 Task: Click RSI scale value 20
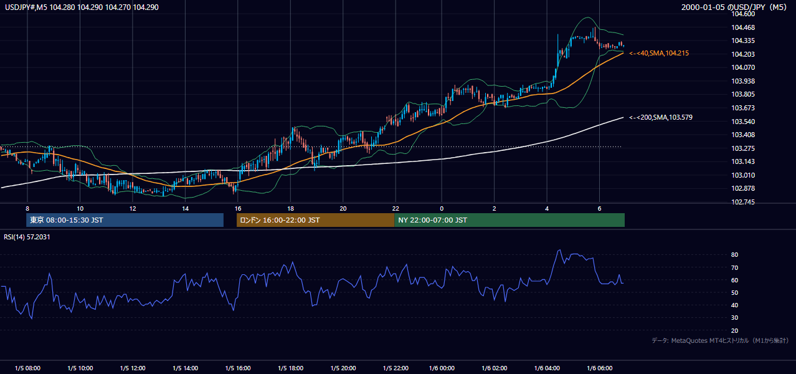[x=735, y=330]
